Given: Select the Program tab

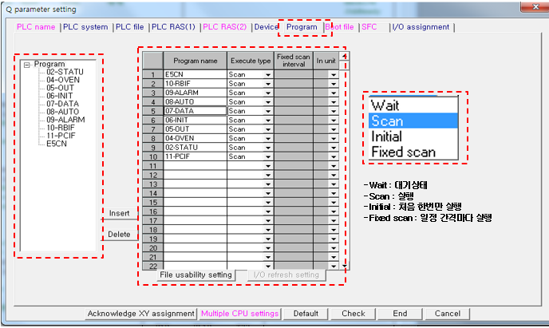Looking at the screenshot, I should [x=302, y=27].
